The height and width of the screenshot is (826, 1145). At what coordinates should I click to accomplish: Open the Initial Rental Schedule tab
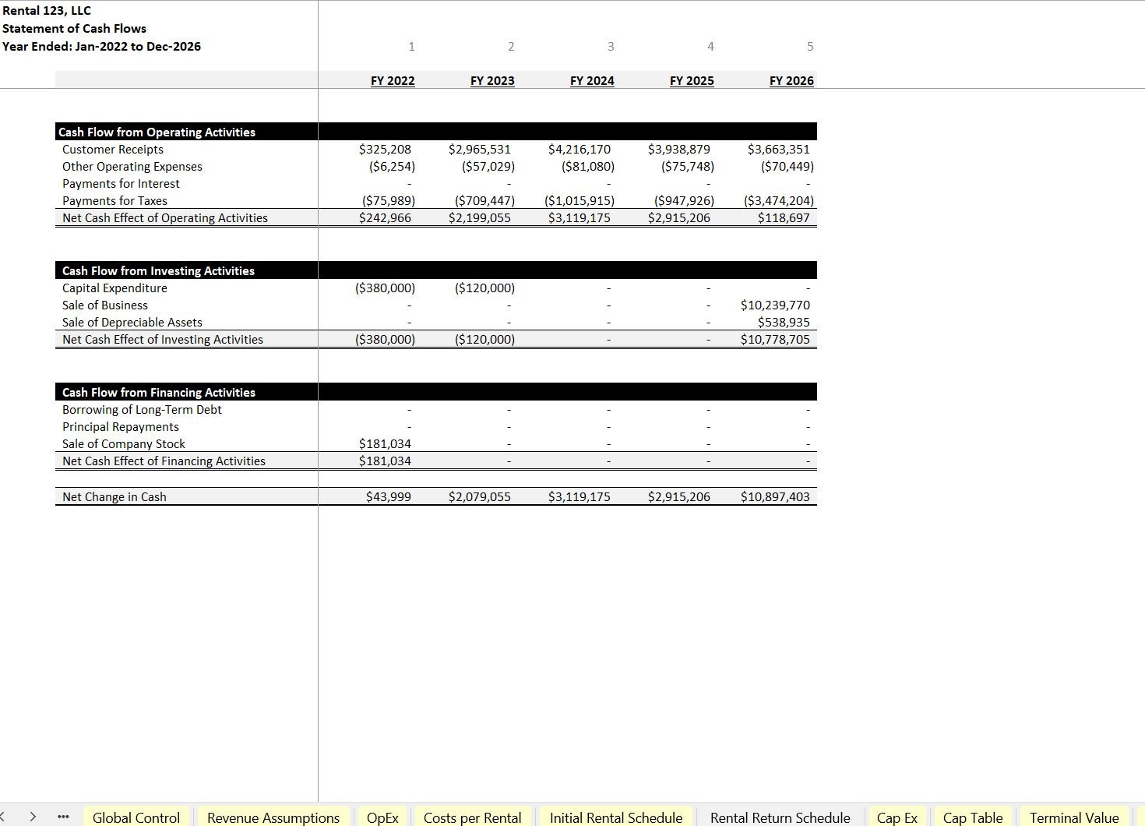pyautogui.click(x=615, y=817)
